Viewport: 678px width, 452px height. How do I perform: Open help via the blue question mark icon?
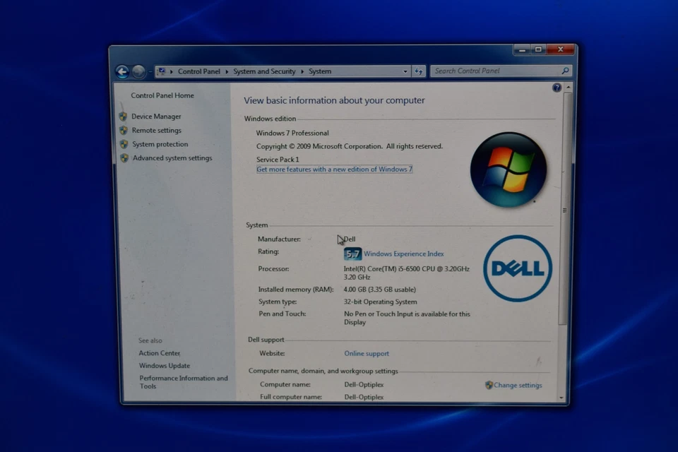pos(557,87)
